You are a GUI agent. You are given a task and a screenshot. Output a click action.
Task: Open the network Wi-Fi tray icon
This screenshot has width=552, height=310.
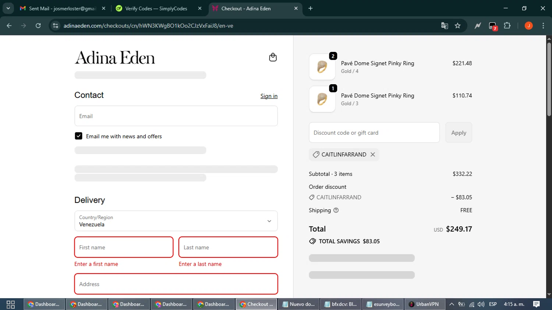tap(471, 304)
